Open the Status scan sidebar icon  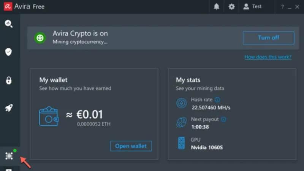coord(9,24)
